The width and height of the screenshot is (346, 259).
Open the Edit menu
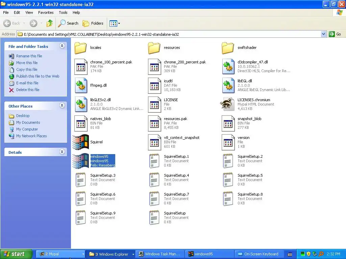pos(17,12)
